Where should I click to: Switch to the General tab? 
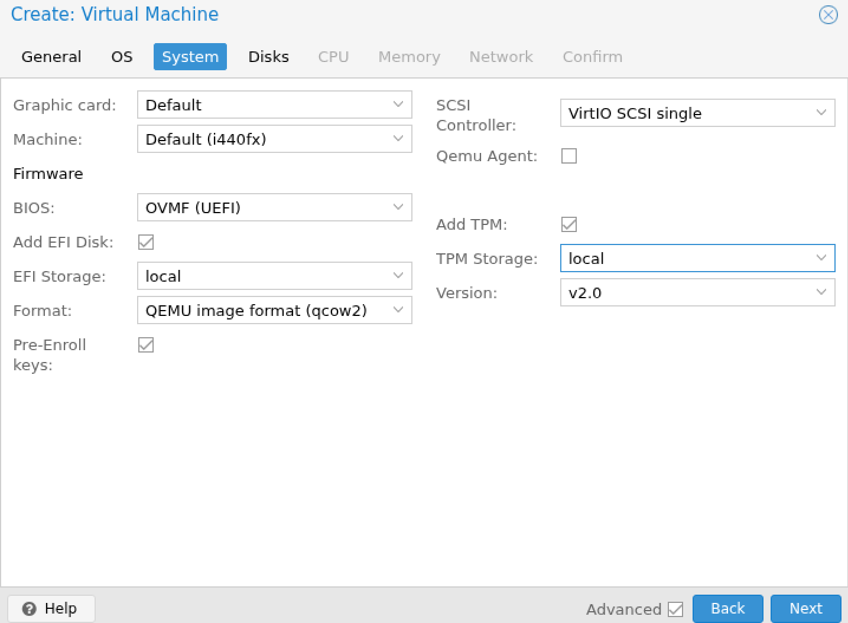click(51, 57)
